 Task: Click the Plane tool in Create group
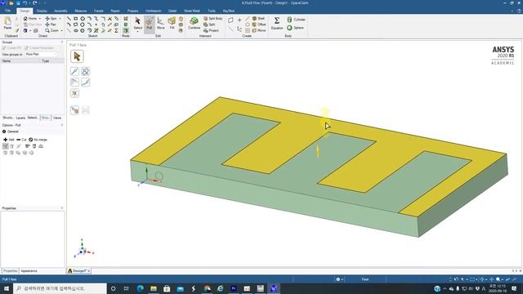tap(230, 20)
